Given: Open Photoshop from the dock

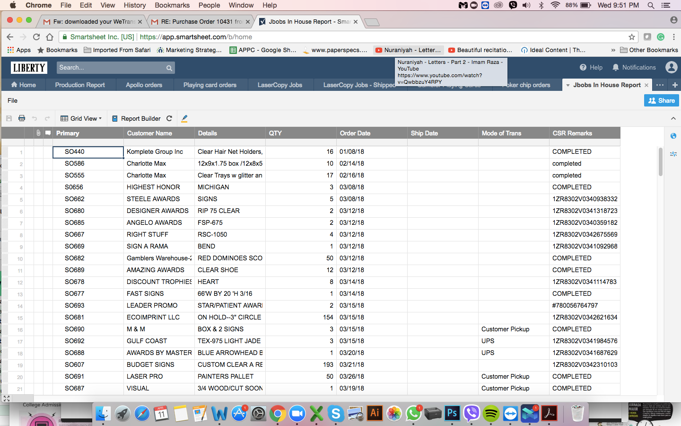Looking at the screenshot, I should [x=452, y=413].
